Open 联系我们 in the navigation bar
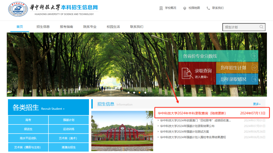 137,27
